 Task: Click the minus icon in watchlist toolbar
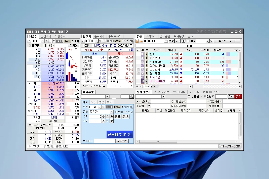coord(238,41)
